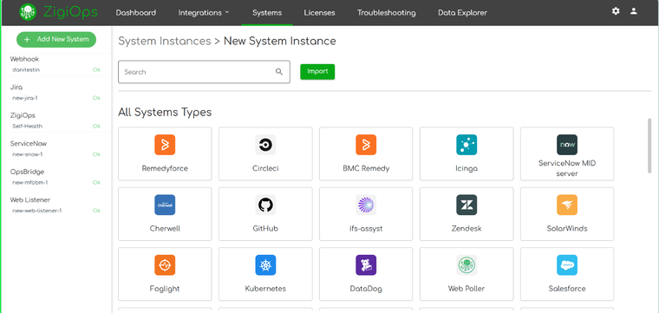Click the BMC Remedy label text
Image resolution: width=659 pixels, height=313 pixels.
[366, 168]
